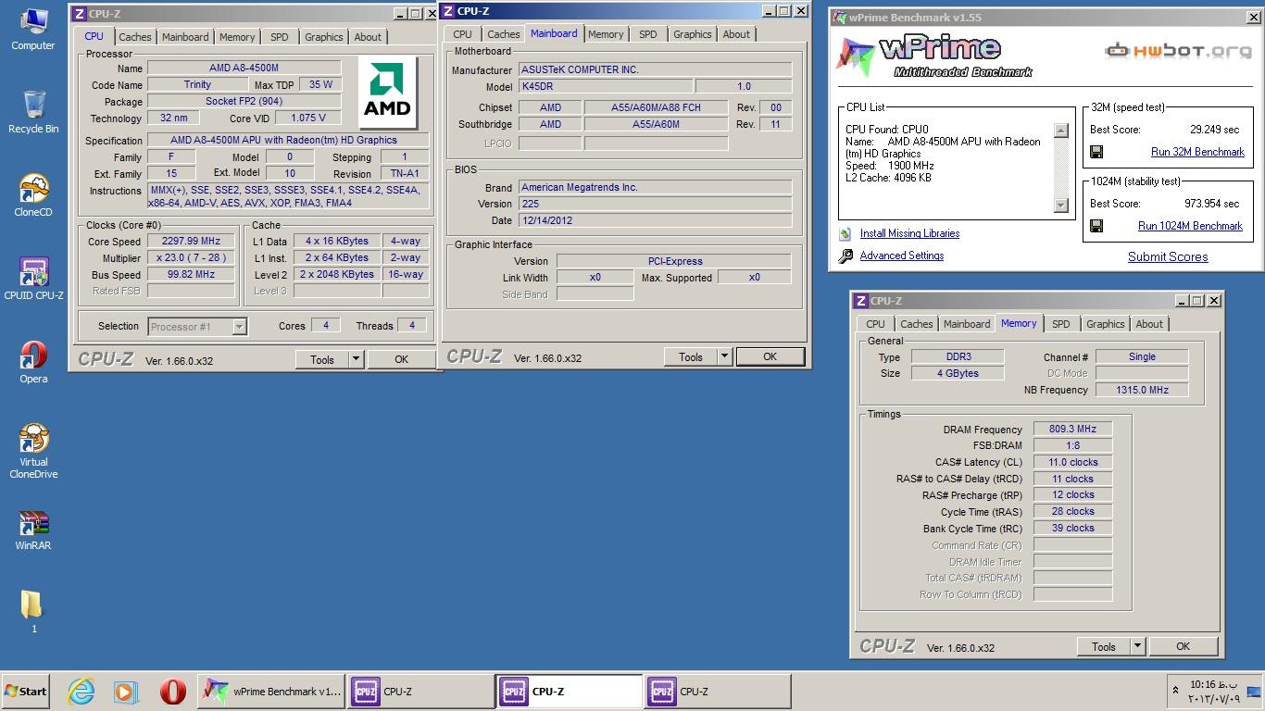The width and height of the screenshot is (1265, 711).
Task: Open the Computer desktop icon
Action: [33, 30]
